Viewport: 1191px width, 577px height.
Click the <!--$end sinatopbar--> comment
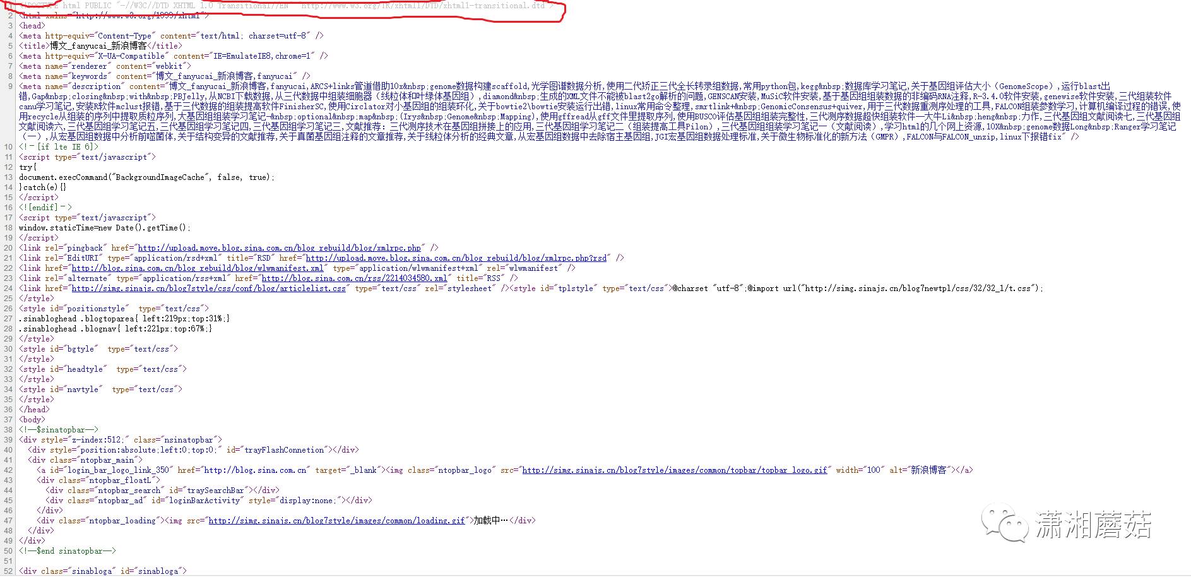pos(68,551)
